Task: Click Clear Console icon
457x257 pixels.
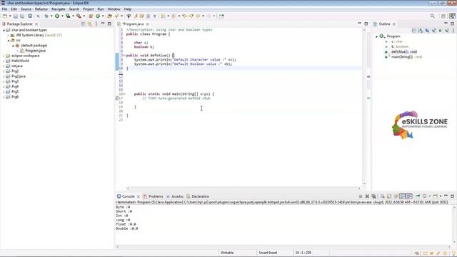Action: tap(382, 196)
